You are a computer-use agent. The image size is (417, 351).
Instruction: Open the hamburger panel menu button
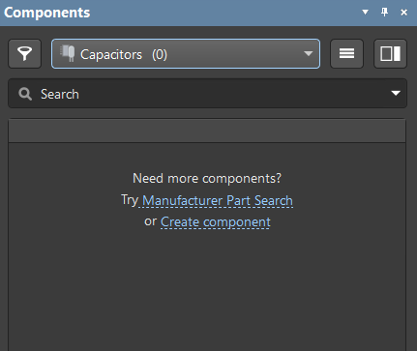(346, 54)
